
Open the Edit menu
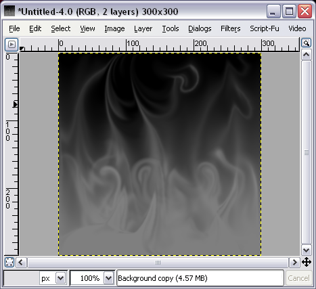35,28
